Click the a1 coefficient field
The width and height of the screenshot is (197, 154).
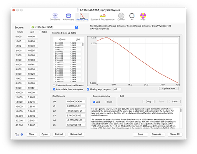(x=76, y=106)
